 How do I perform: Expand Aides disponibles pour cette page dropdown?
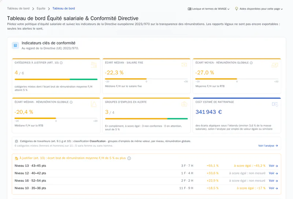point(259,9)
